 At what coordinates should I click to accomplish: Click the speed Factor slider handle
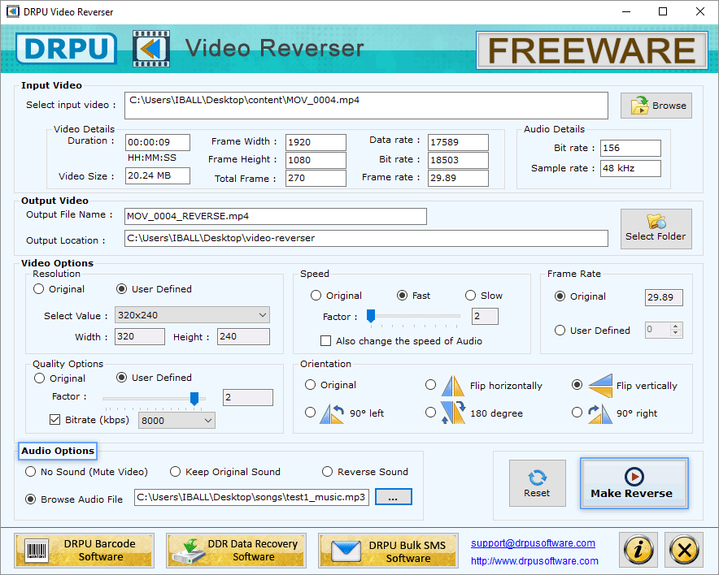[x=371, y=316]
